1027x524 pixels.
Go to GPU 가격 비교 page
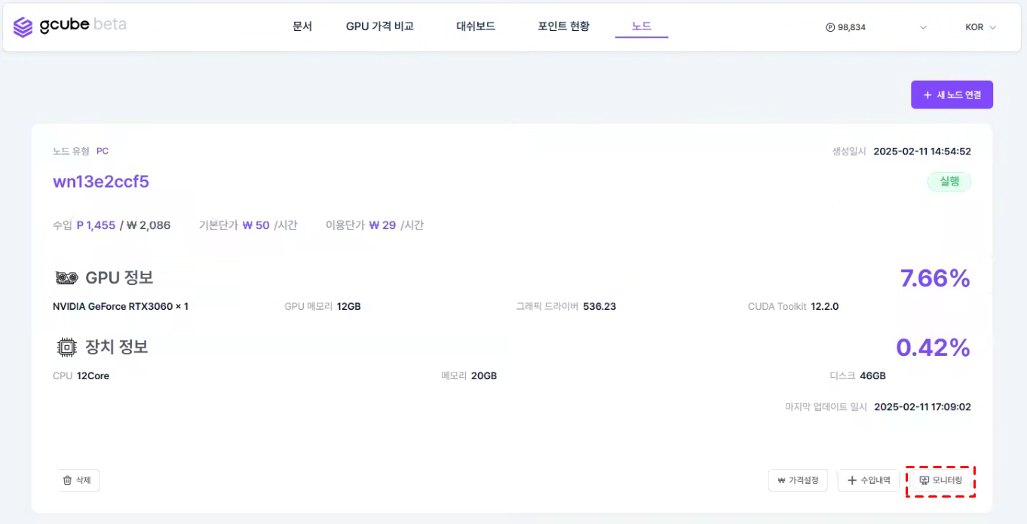[x=380, y=26]
